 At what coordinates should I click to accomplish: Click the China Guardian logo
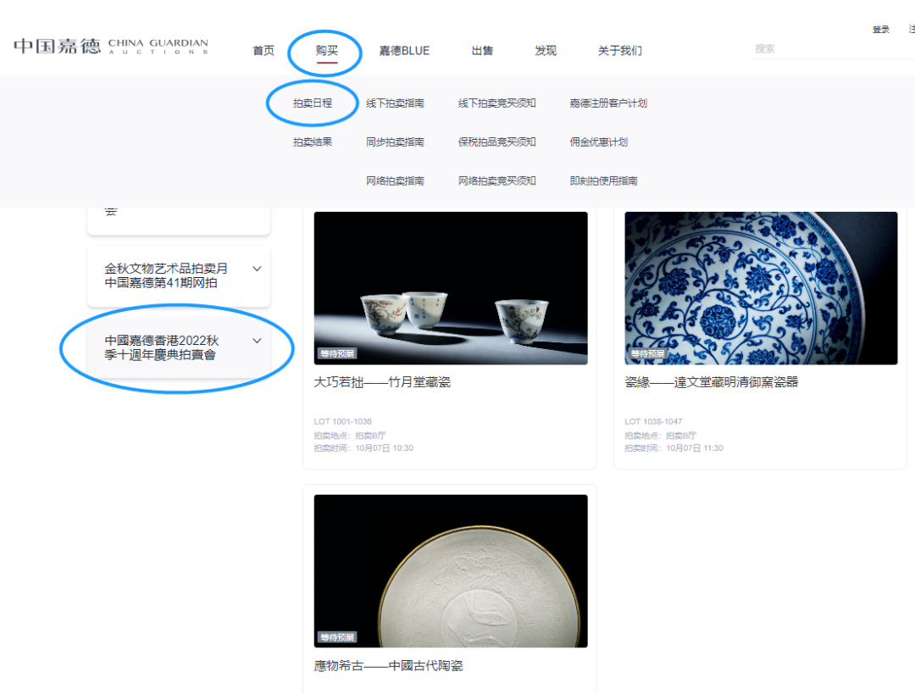pyautogui.click(x=111, y=46)
